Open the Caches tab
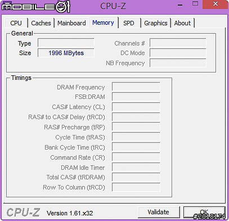The image size is (229, 221). tap(41, 23)
